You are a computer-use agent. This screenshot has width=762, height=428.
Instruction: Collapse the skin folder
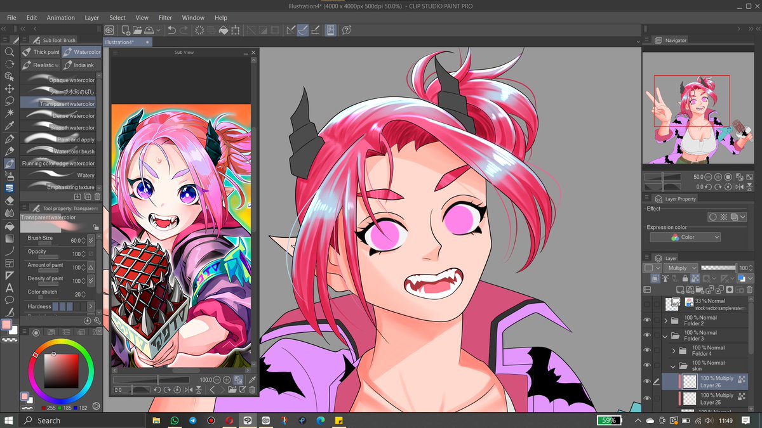pos(674,366)
